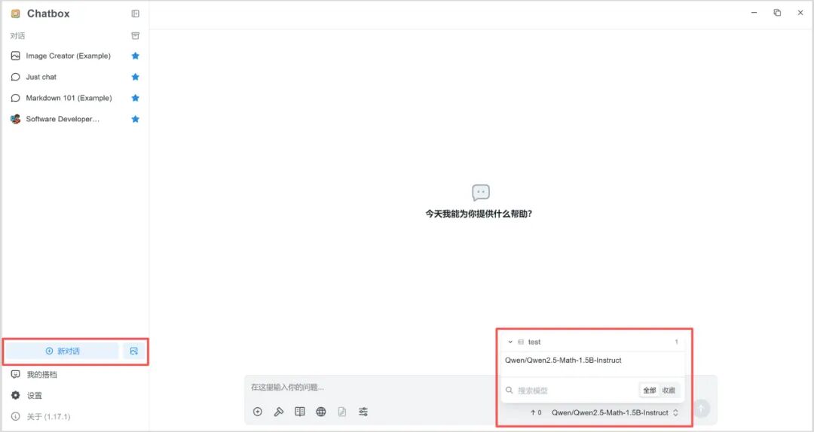The width and height of the screenshot is (814, 432).
Task: Open the Qwen2.5-Math-1.5B-Instruct model selector
Action: click(615, 413)
